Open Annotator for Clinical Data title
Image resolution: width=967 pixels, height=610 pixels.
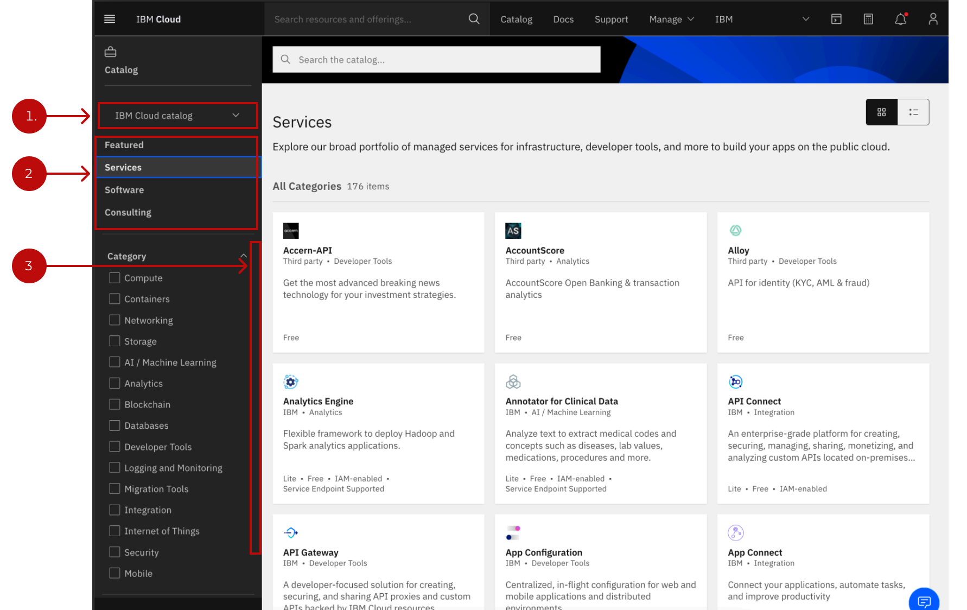(x=562, y=401)
